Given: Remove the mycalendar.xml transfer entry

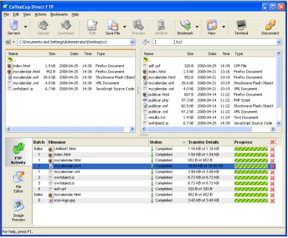Looking at the screenshot, I should [x=273, y=172].
